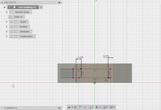Click the component icon beside non-buttplug v2

(x=14, y=7)
